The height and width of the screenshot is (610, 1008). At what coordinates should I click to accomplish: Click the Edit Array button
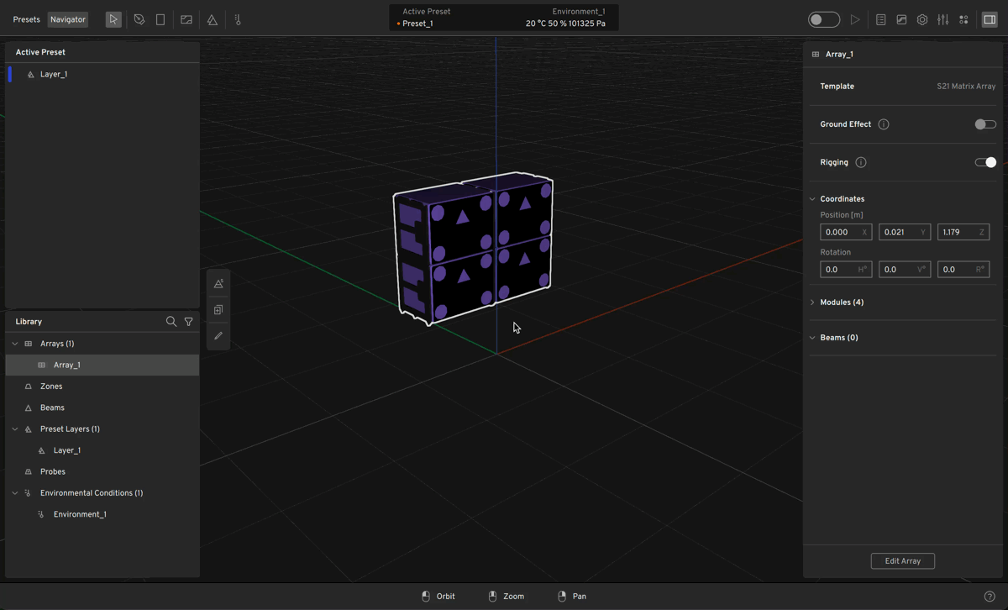pos(902,561)
